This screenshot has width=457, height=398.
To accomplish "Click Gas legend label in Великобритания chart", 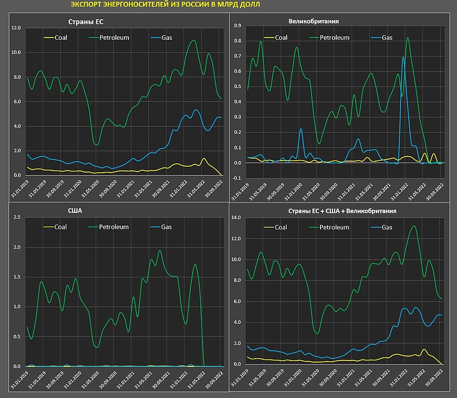I will (387, 38).
